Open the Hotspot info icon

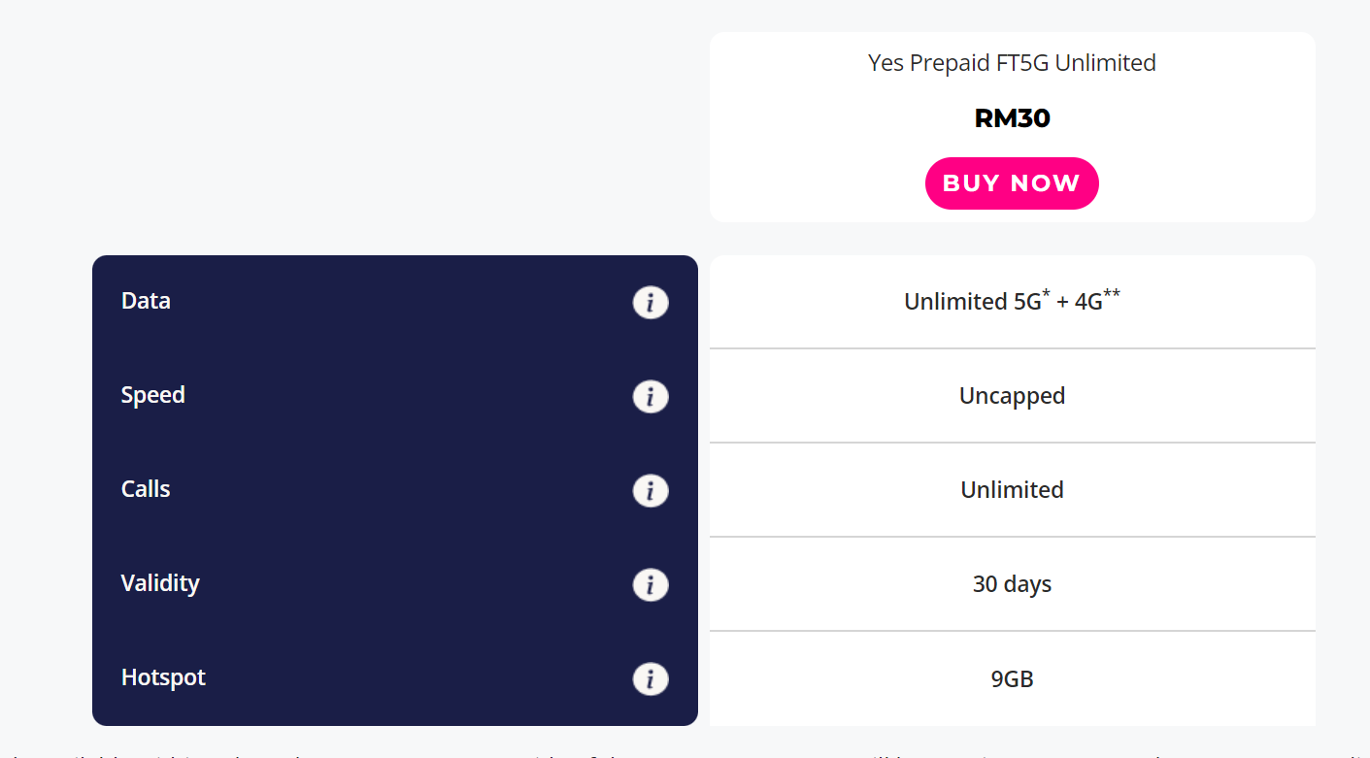tap(651, 679)
